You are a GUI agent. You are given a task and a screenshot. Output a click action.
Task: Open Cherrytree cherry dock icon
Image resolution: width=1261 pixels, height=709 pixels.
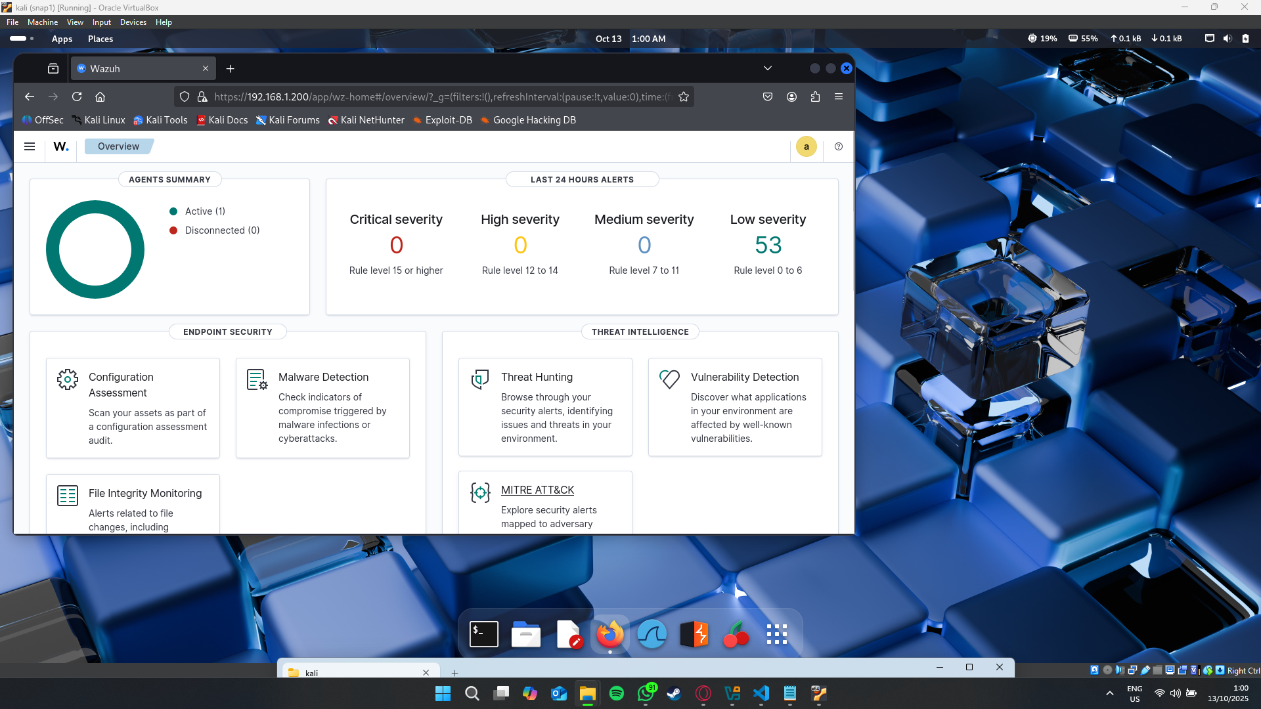[x=736, y=634]
